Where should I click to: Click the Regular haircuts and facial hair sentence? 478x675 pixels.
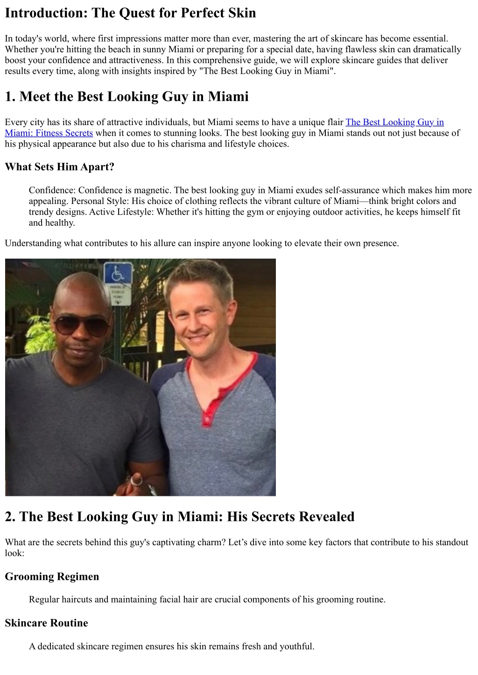207,599
